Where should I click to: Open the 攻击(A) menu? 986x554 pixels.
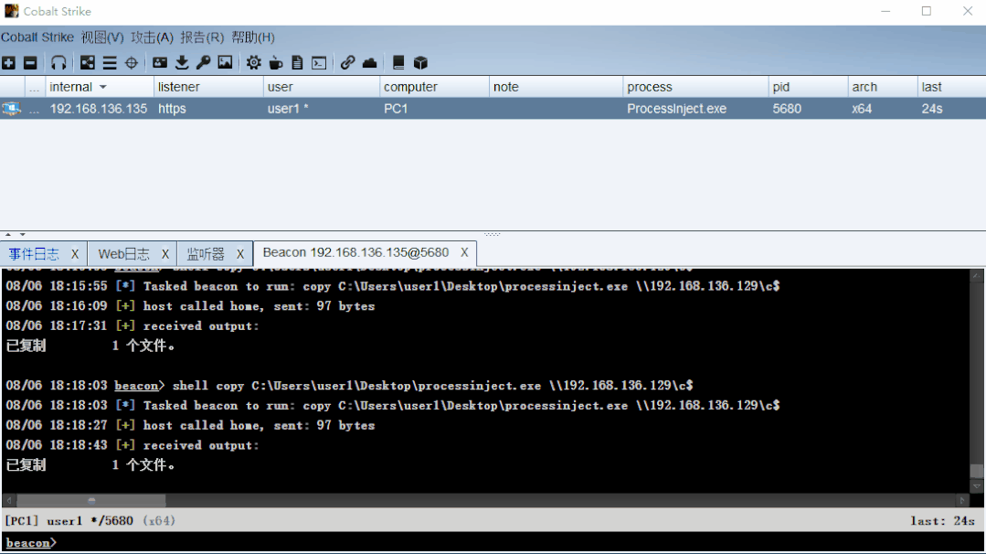pyautogui.click(x=153, y=37)
